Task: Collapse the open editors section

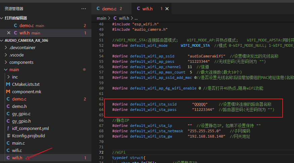Action: pos(2,18)
